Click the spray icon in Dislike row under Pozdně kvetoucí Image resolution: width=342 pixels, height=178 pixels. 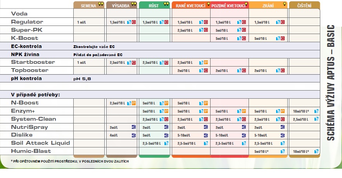[x=244, y=135]
